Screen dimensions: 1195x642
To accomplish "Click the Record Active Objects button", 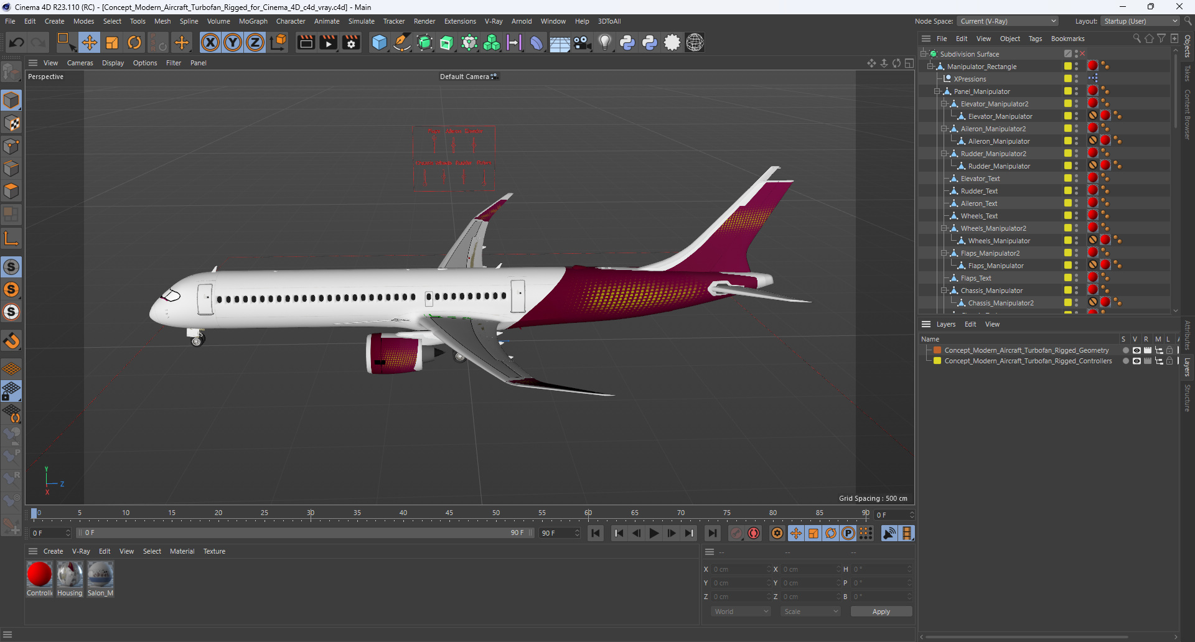I will point(736,533).
